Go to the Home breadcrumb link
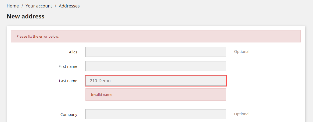Viewport: 313px width, 122px height. [13, 6]
